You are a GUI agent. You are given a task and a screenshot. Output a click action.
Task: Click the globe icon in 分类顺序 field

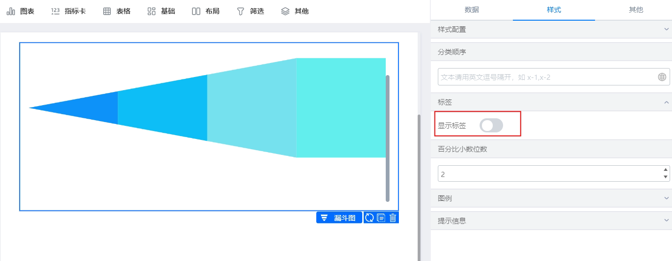coord(662,77)
